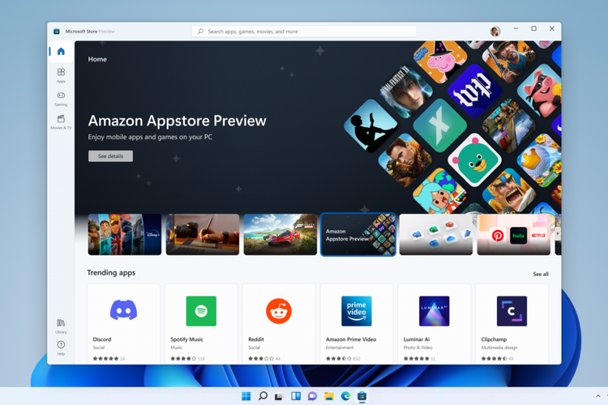The image size is (608, 405).
Task: Click the user profile avatar
Action: click(x=495, y=32)
